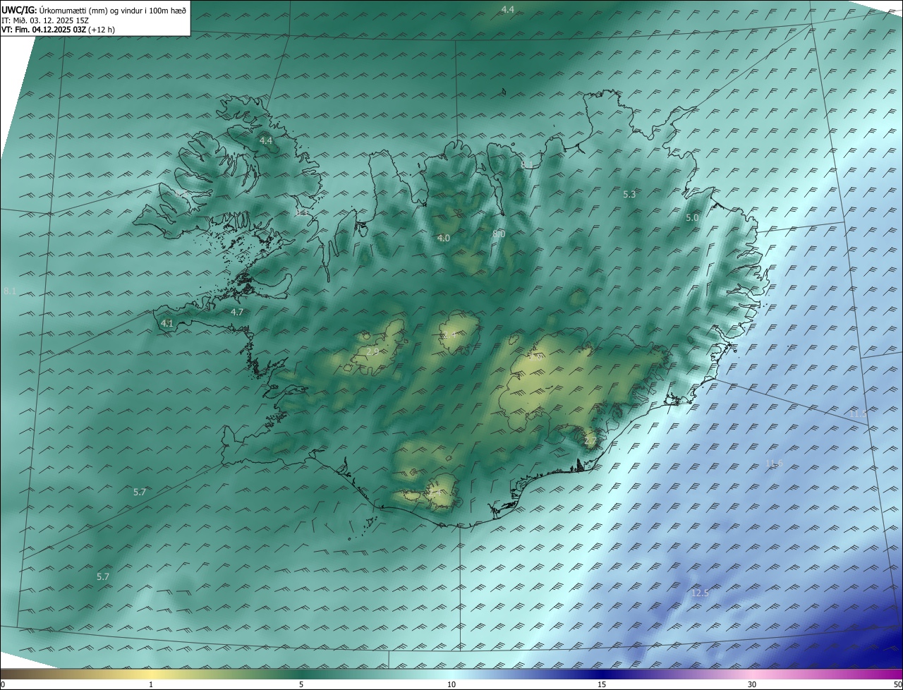Click the colour bar tick label 0

coord(2,684)
